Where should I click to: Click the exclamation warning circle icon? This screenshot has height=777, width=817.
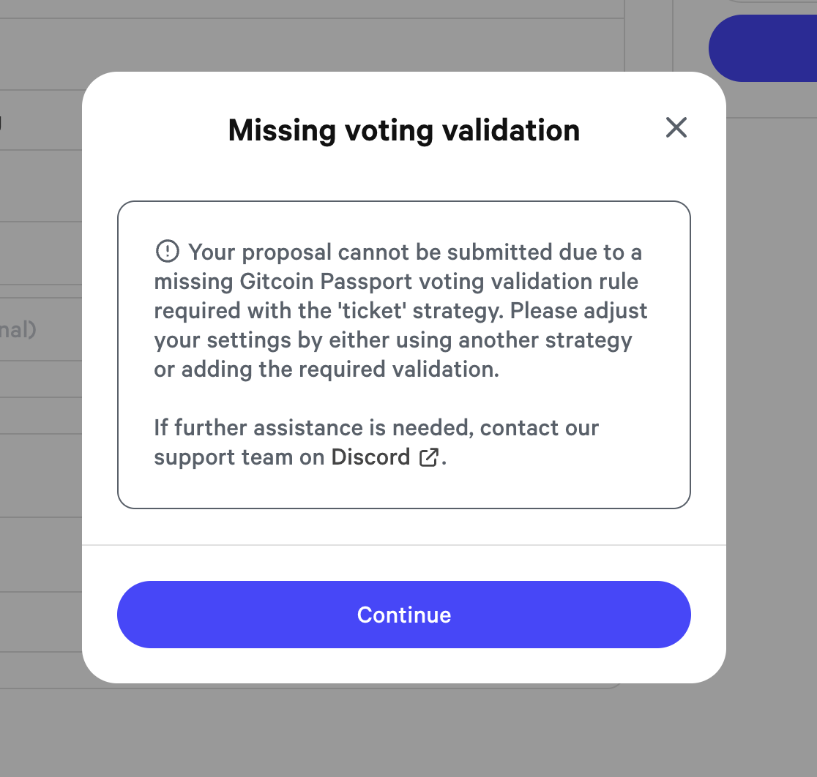pyautogui.click(x=168, y=252)
